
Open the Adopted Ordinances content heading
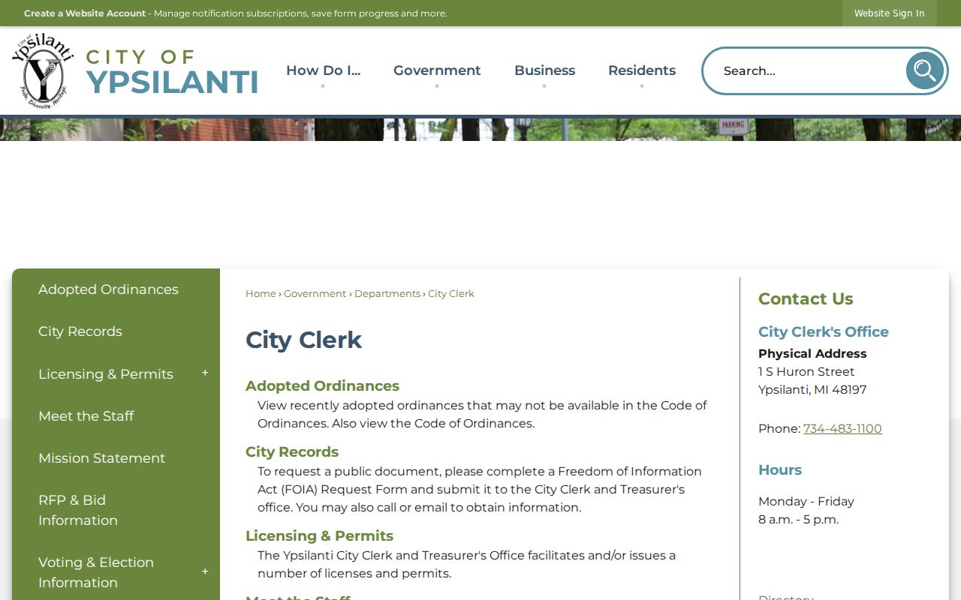(x=322, y=385)
